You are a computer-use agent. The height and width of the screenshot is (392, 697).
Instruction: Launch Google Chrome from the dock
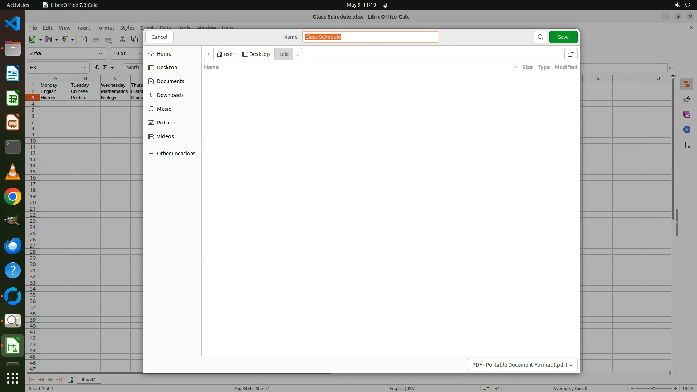[x=13, y=197]
